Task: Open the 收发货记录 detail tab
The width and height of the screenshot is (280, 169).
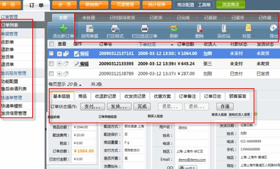Action: [x=135, y=96]
